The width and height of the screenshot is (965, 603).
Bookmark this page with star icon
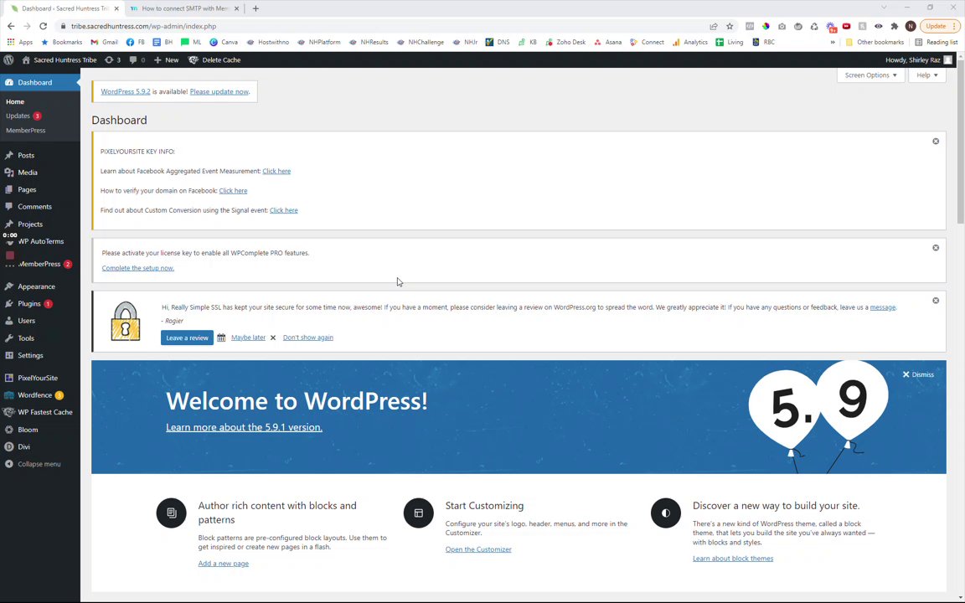point(730,27)
